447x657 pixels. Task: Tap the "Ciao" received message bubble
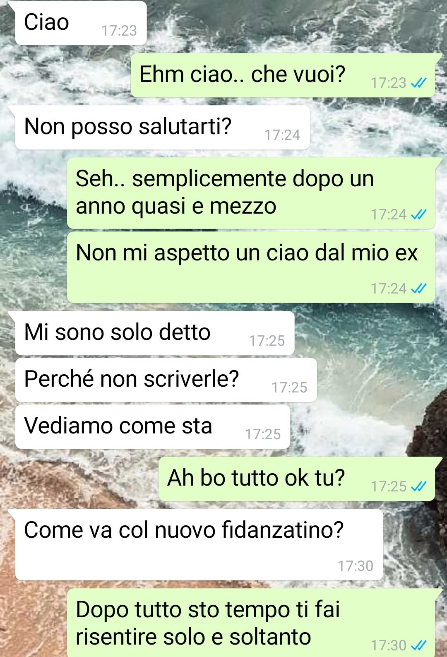(81, 23)
